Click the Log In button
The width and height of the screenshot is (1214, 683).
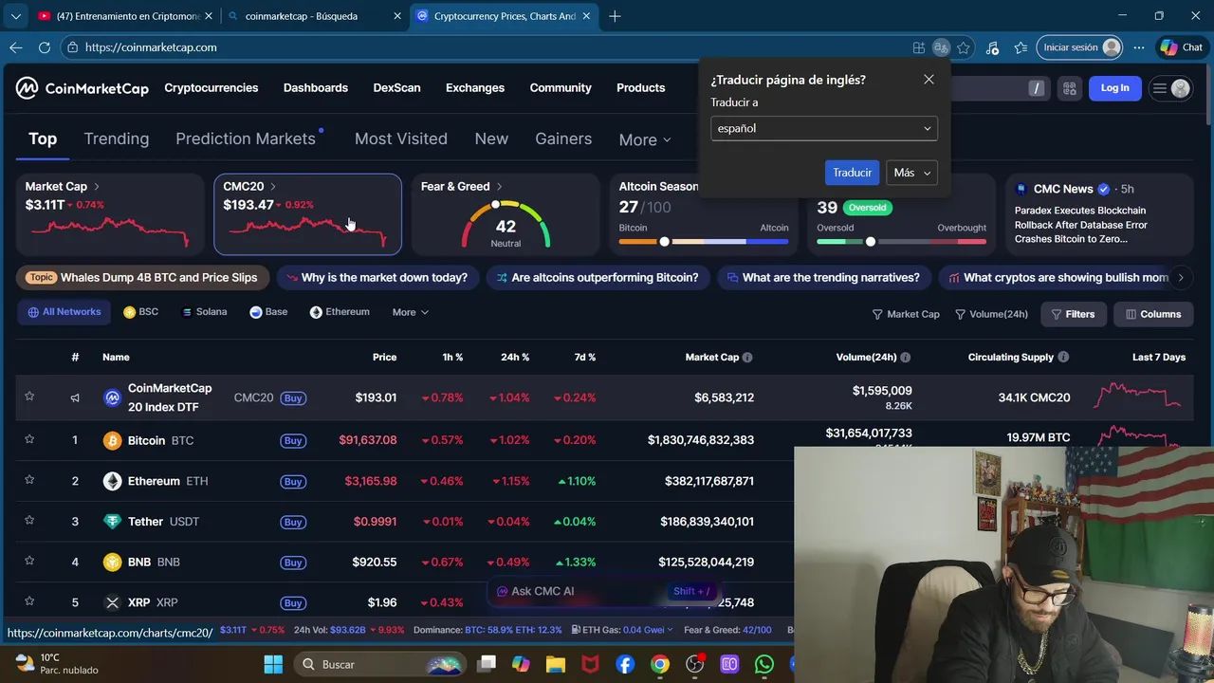pos(1114,88)
